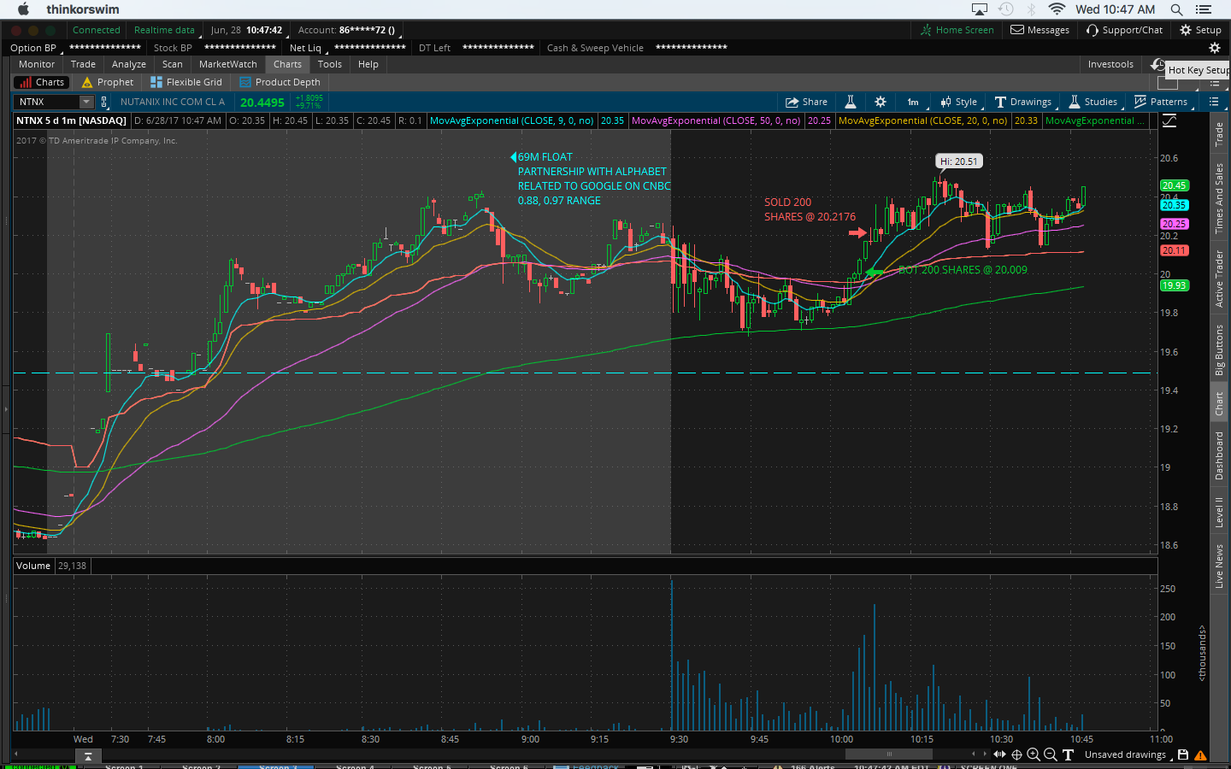The image size is (1231, 769).
Task: Click the top-right settings gear icon
Action: 1215,48
